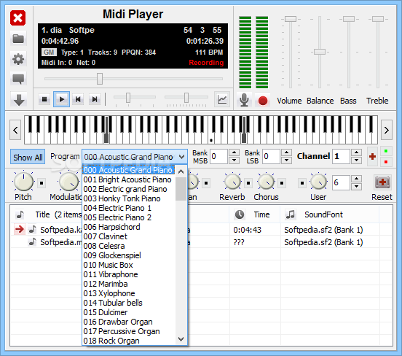Click the User knob
The height and width of the screenshot is (356, 402).
pos(318,182)
